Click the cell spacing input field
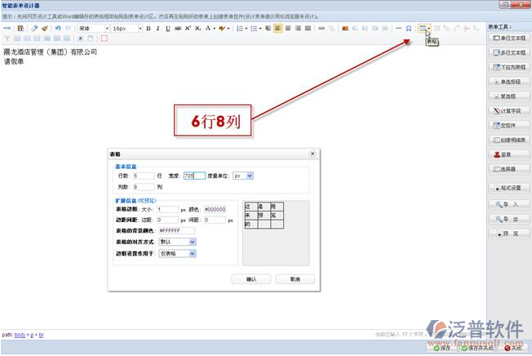 point(215,220)
